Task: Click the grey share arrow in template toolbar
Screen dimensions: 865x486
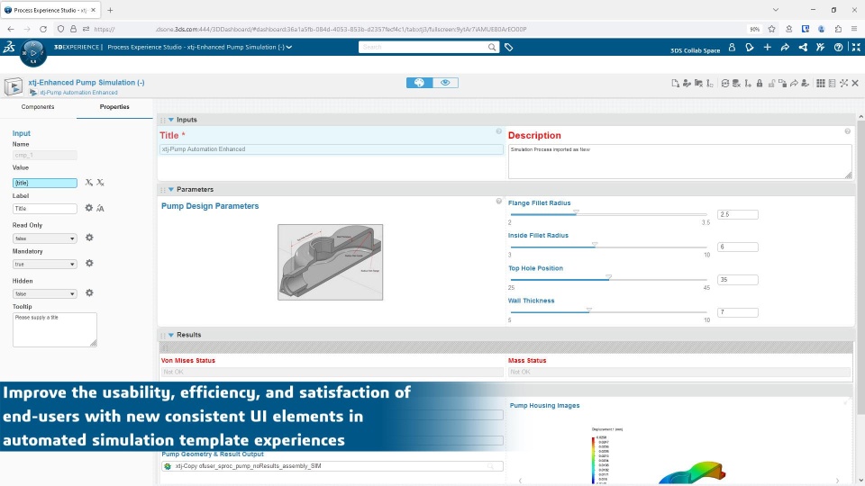Action: 794,83
